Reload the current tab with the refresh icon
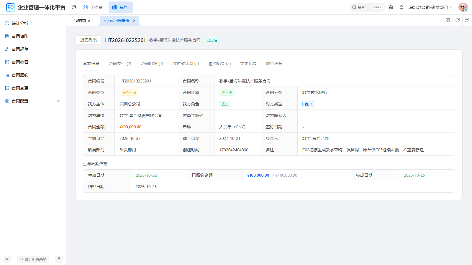472x265 pixels. (458, 20)
